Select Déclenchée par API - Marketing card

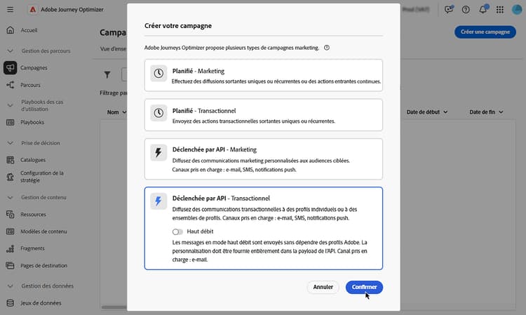(x=263, y=159)
